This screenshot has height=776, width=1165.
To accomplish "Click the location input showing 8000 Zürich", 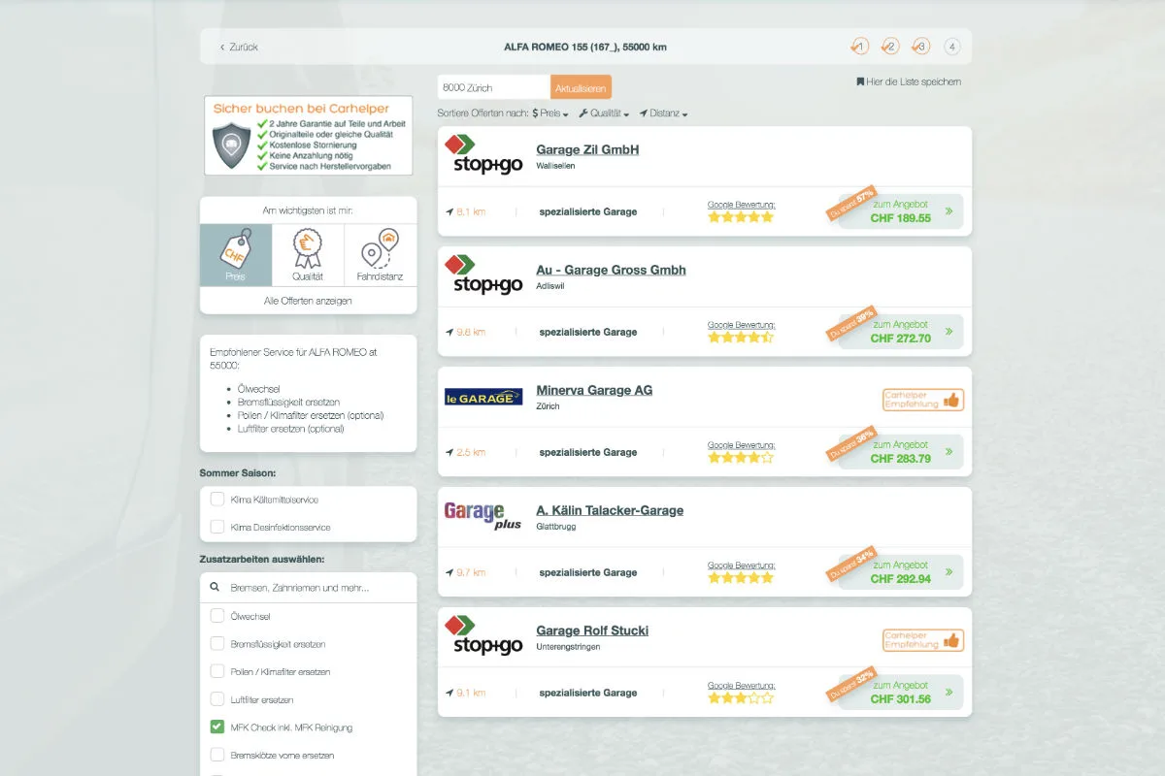I will pyautogui.click(x=494, y=87).
